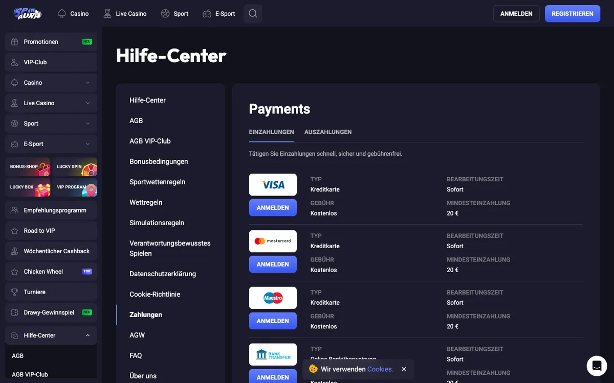The height and width of the screenshot is (383, 614).
Task: Switch to the Einzahlungen tab
Action: click(x=271, y=132)
